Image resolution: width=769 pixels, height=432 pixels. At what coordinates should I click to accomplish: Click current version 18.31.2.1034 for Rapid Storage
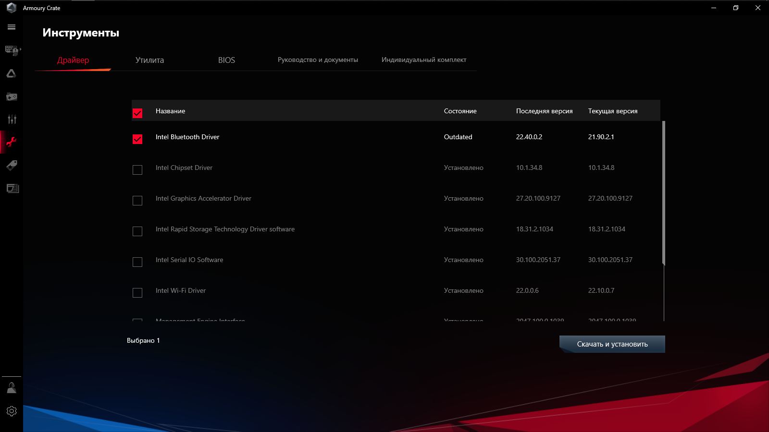[607, 229]
